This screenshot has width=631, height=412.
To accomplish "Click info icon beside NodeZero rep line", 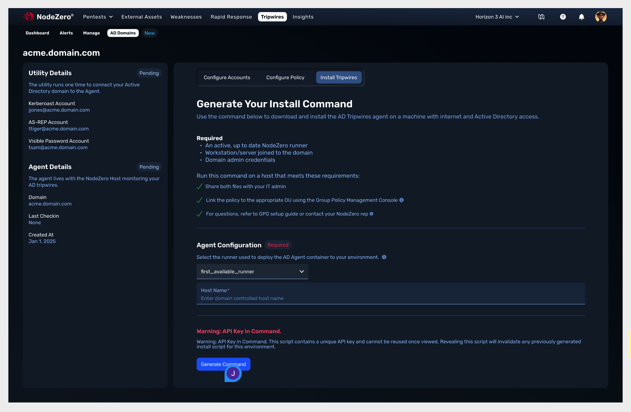I will point(371,214).
